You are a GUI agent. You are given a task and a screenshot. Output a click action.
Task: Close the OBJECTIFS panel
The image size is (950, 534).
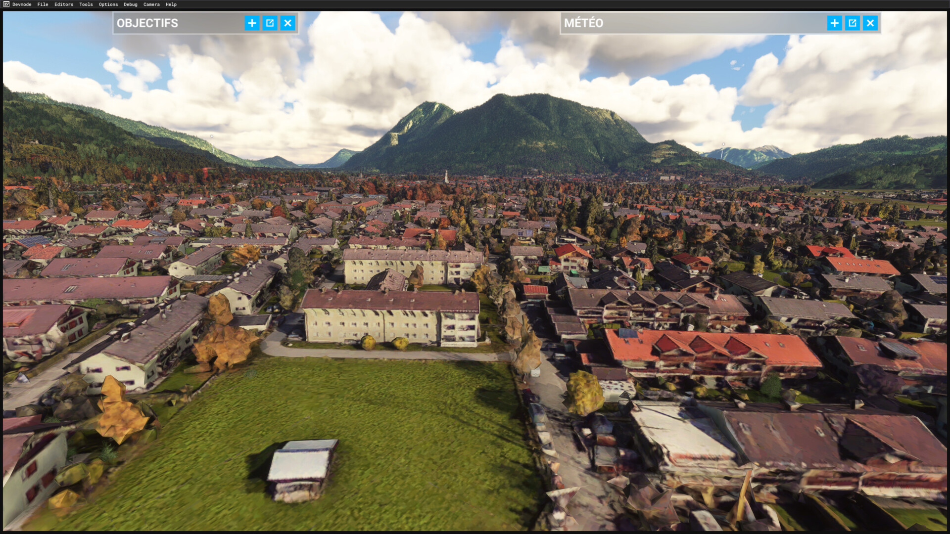point(287,23)
